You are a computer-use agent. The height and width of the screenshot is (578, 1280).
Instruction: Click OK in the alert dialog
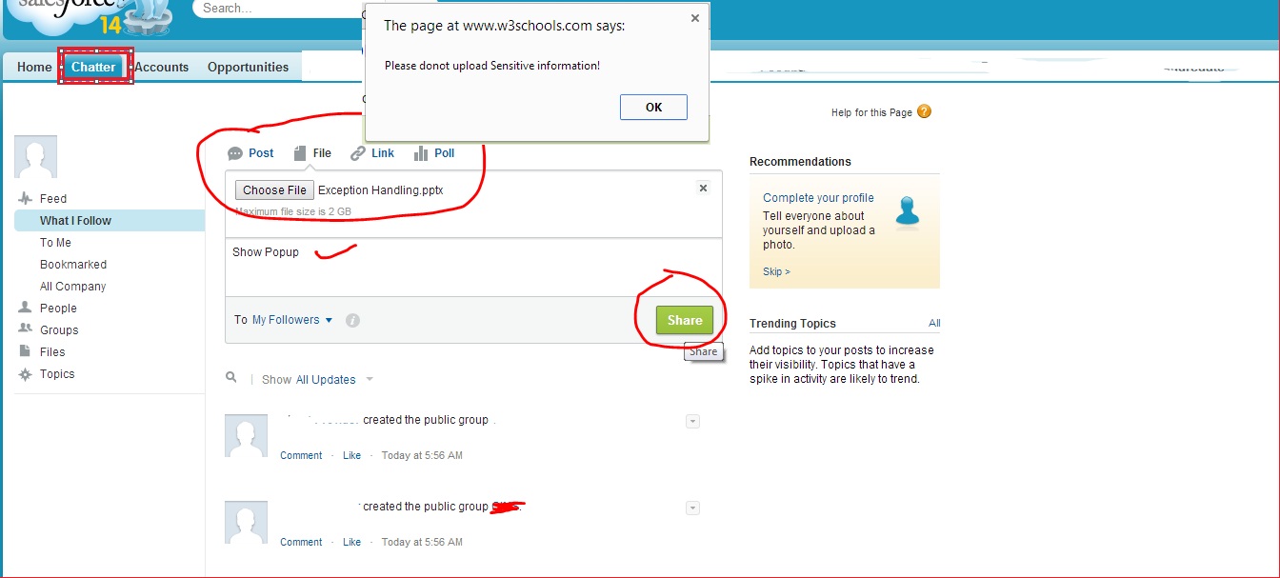point(653,107)
